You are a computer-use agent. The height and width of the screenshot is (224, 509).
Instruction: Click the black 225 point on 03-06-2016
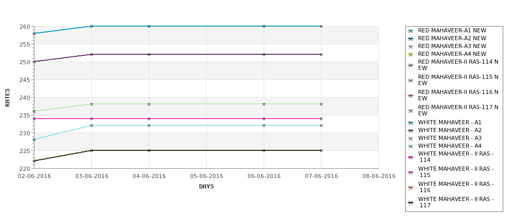pyautogui.click(x=91, y=150)
